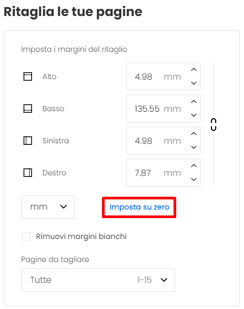Increase the Sinistra margin with up arrow

(194, 134)
